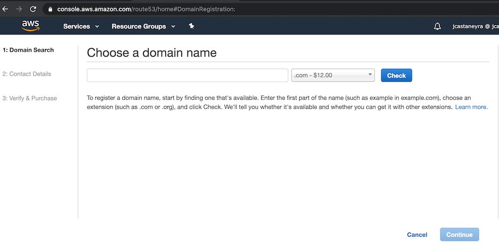Open notifications via the bell icon
The image size is (499, 250).
437,27
